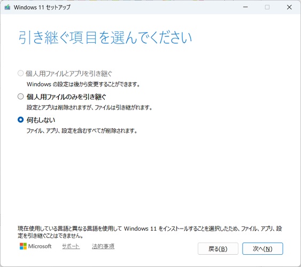Screen dimensions: 301x267
Task: Select the 個人用ファイルのみを引き継ぐ radio button
Action: (x=20, y=97)
